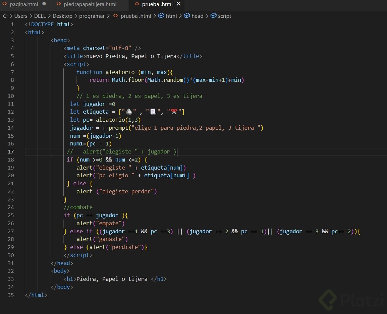This screenshot has height=314, width=387.
Task: Click the cube icon beside script breadcrumb
Action: 214,16
